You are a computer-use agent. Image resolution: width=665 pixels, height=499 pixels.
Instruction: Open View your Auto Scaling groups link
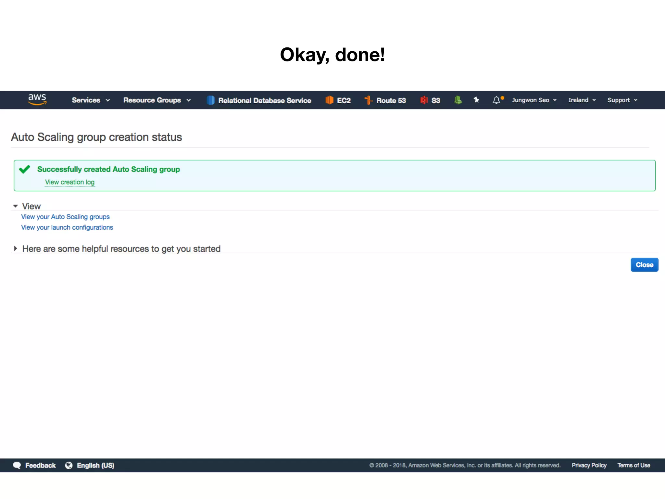coord(65,217)
